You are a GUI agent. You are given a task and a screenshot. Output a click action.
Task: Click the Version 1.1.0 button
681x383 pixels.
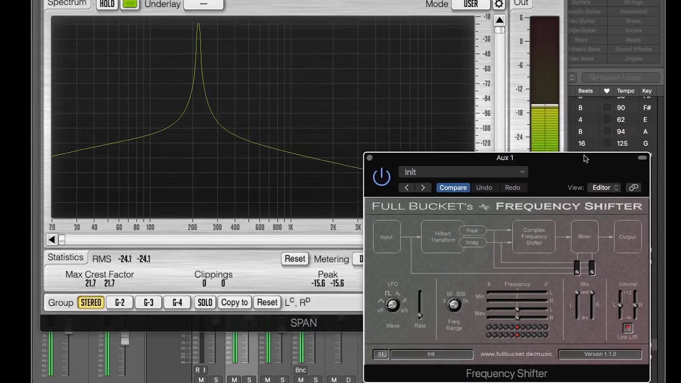coord(600,354)
